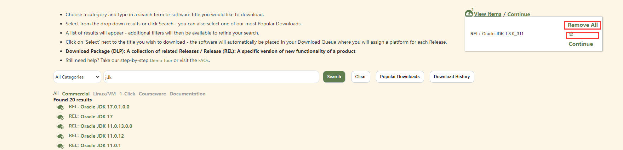Click Remove All in queue popup
The height and width of the screenshot is (150, 623).
coord(582,25)
